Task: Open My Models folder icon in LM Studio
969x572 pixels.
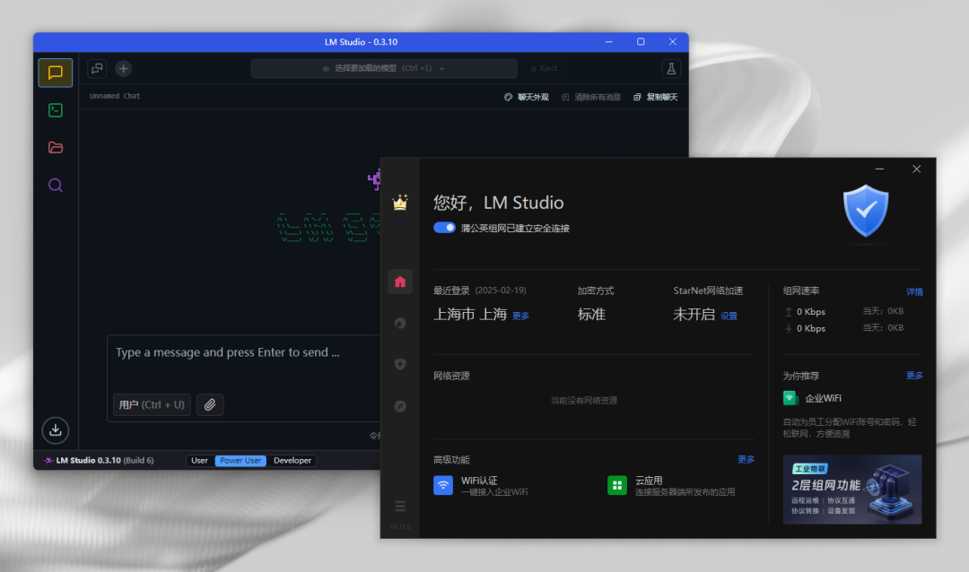Action: tap(56, 148)
